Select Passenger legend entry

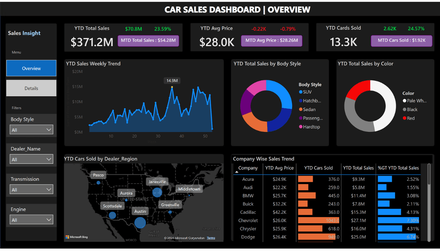[x=311, y=118]
